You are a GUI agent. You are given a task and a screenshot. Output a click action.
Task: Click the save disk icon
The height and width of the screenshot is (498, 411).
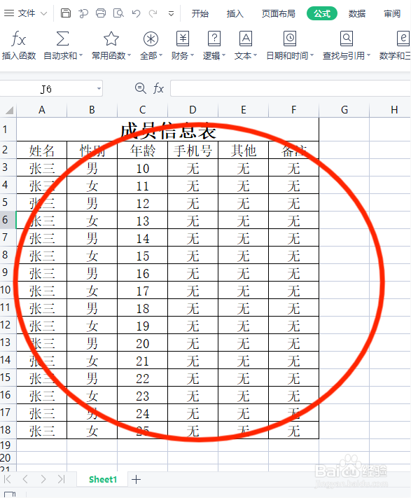tap(66, 13)
